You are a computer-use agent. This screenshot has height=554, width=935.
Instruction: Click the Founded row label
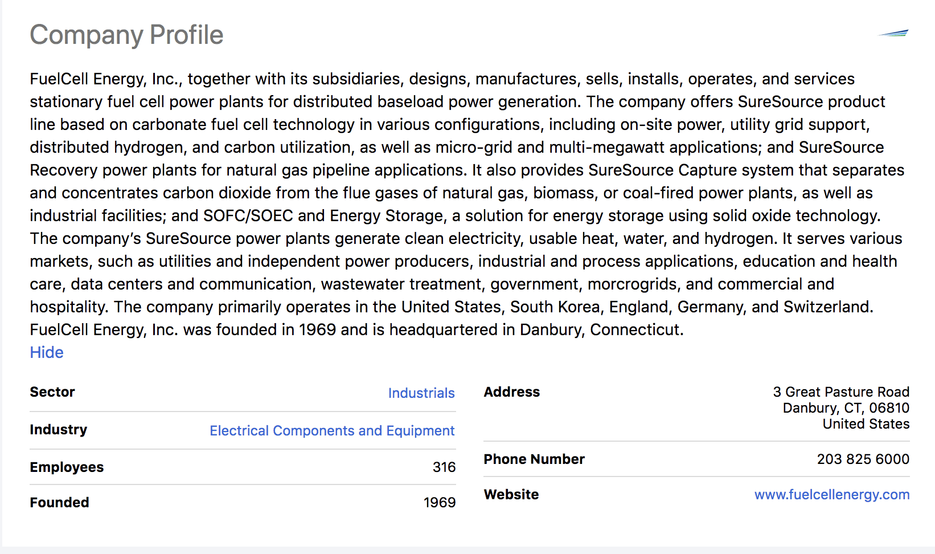pos(59,502)
